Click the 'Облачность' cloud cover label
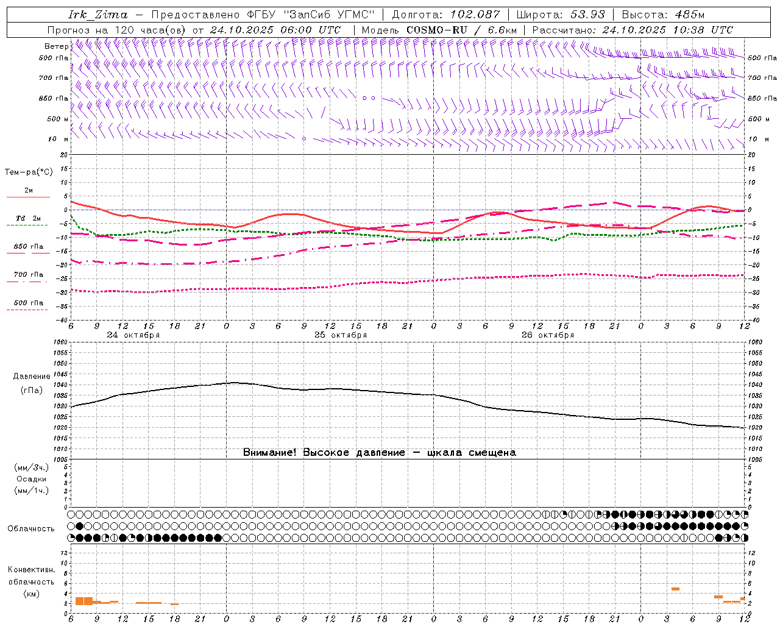The image size is (780, 624). point(31,529)
